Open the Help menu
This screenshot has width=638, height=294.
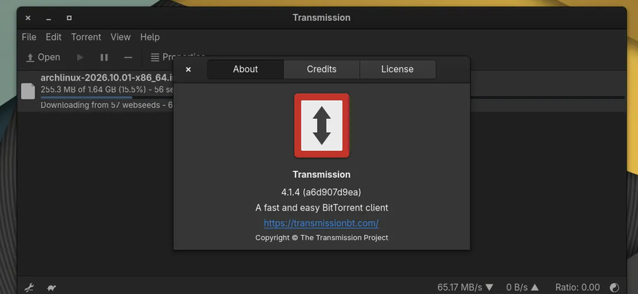coord(149,37)
